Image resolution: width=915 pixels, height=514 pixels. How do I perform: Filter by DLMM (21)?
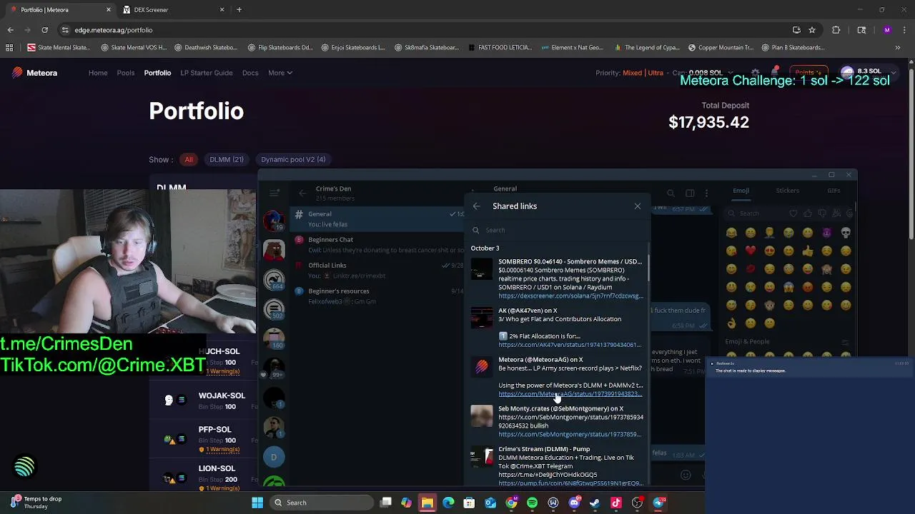point(227,160)
